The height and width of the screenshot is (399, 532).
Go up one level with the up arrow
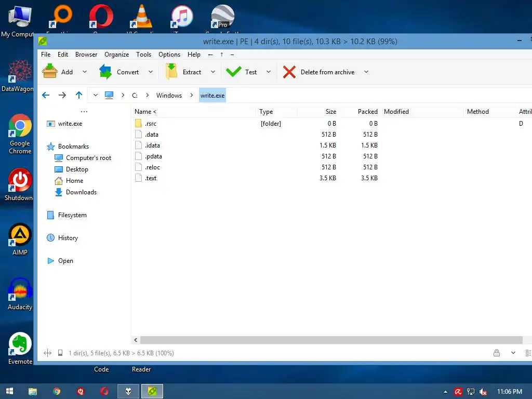pyautogui.click(x=79, y=95)
